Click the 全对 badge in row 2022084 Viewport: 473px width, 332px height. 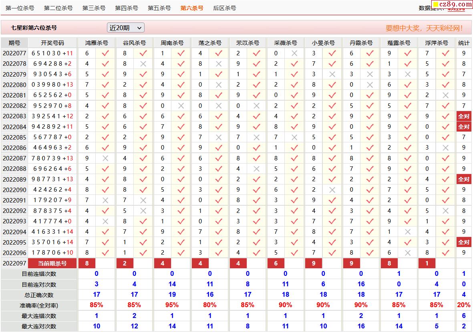pos(464,127)
